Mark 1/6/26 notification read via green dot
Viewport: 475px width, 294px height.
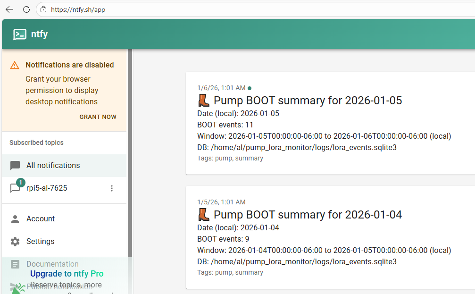click(250, 88)
